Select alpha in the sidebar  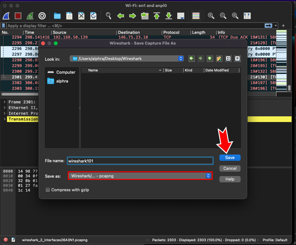click(62, 81)
